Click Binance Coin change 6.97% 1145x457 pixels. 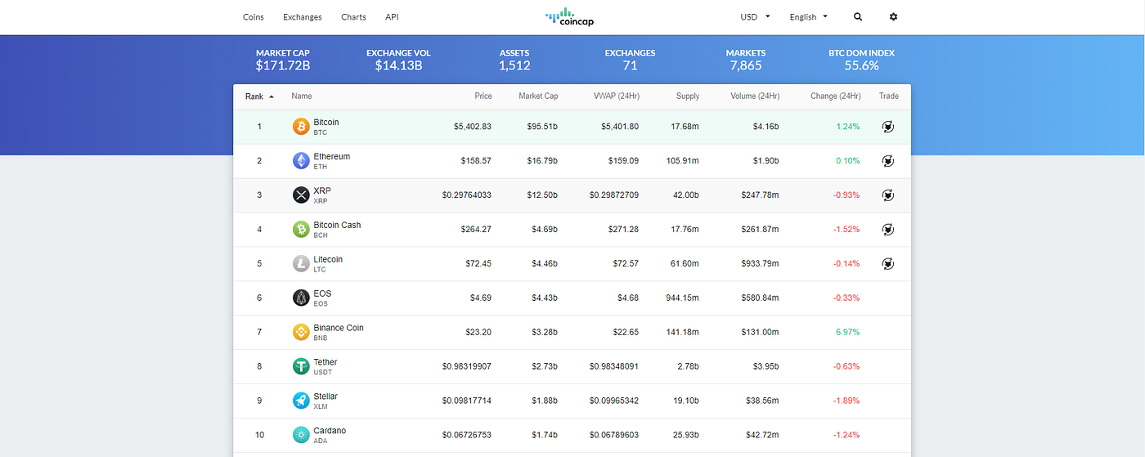pos(848,333)
